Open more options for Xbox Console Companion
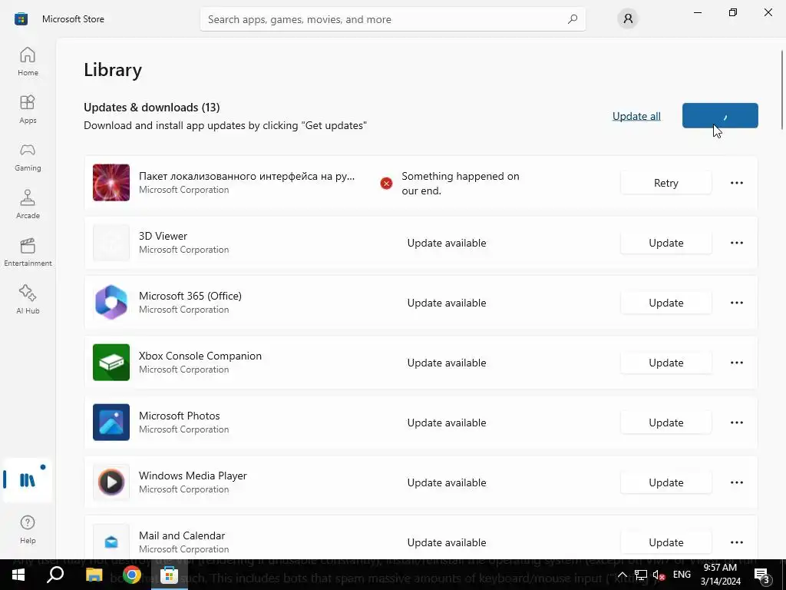This screenshot has height=590, width=786. [x=736, y=363]
